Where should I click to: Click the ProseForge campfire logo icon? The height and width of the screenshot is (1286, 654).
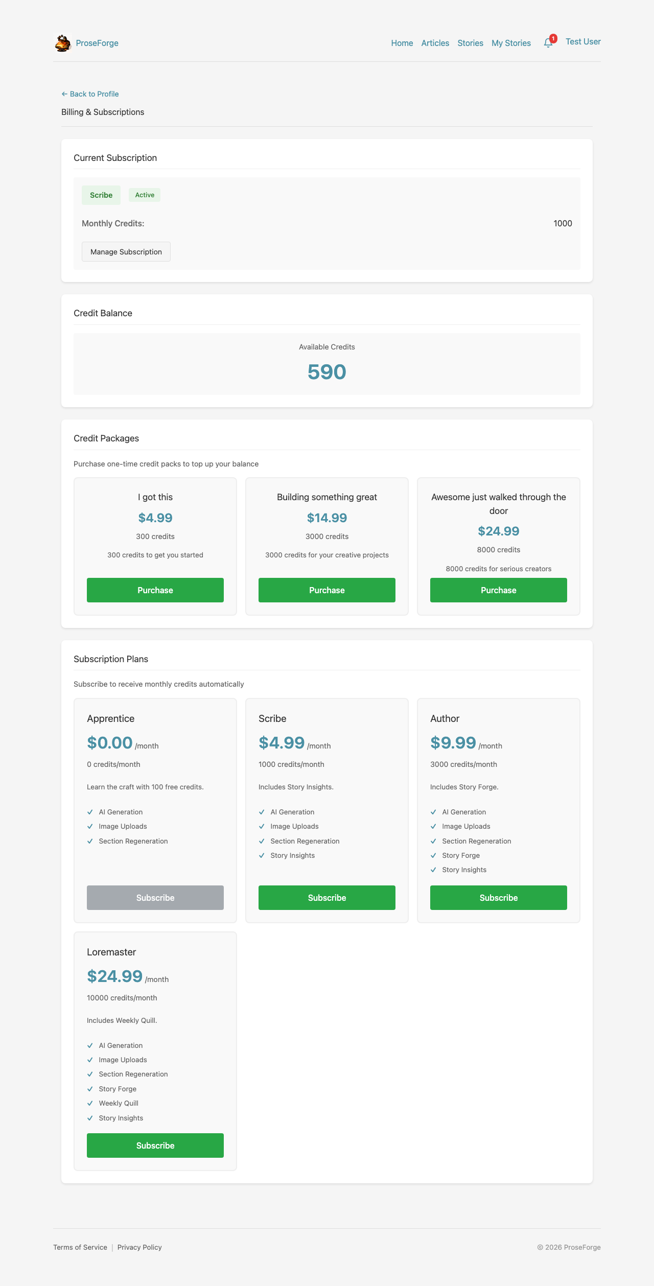[62, 42]
